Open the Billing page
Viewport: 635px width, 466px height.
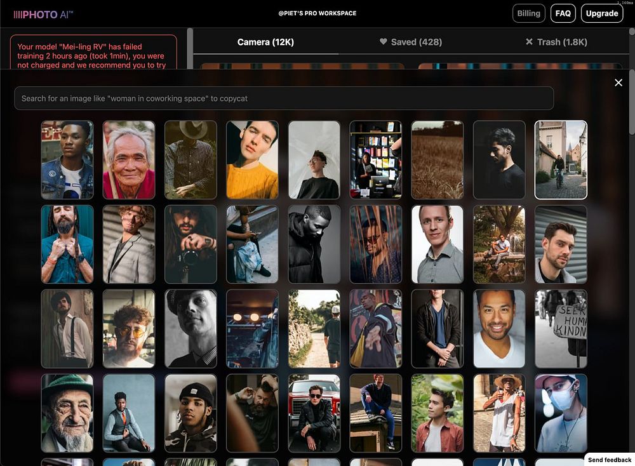528,13
